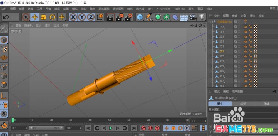Image resolution: width=278 pixels, height=136 pixels.
Task: Switch to Model mode cube icon
Action: coord(4,40)
